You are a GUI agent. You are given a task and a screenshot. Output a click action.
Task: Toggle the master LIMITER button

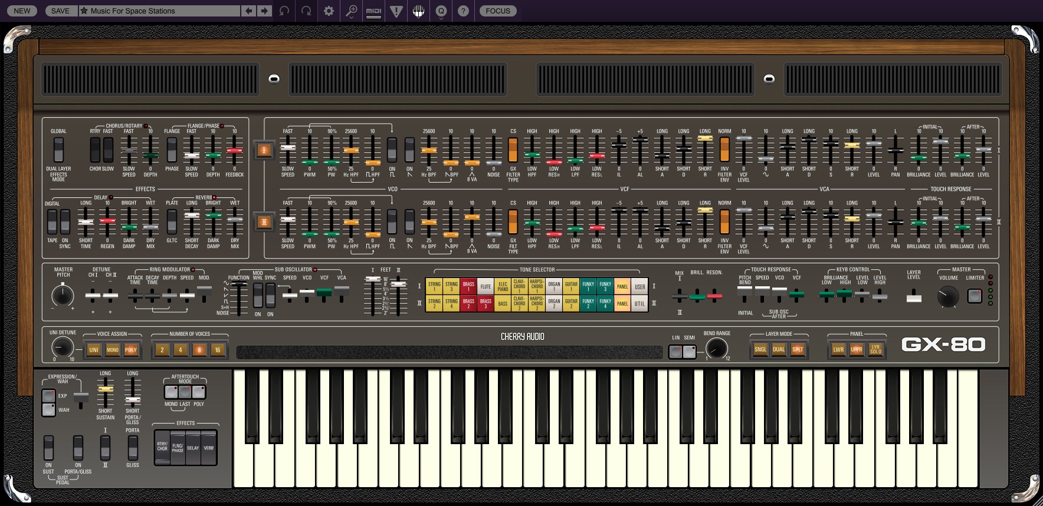(975, 296)
